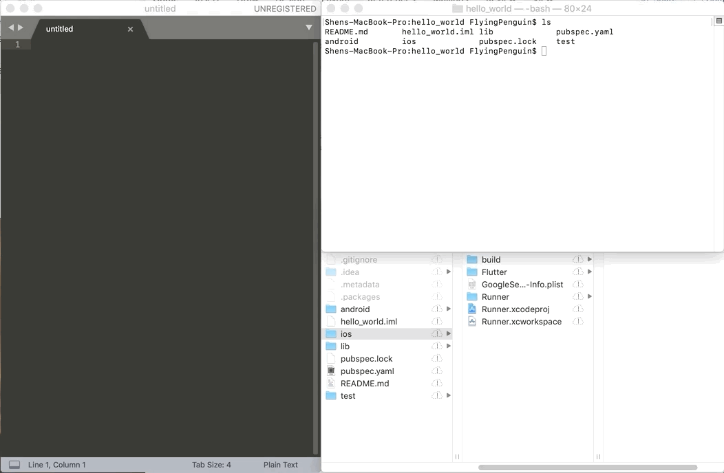Image resolution: width=724 pixels, height=473 pixels.
Task: Open the tab list dropdown arrow in Sublime
Action: pyautogui.click(x=309, y=27)
